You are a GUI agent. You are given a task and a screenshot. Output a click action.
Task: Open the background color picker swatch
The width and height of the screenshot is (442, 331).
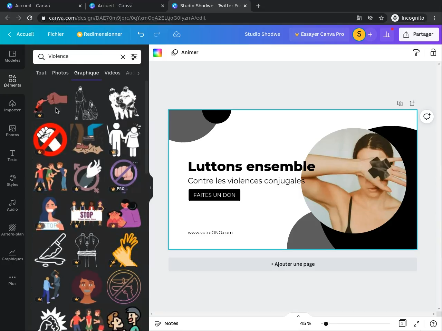(157, 52)
